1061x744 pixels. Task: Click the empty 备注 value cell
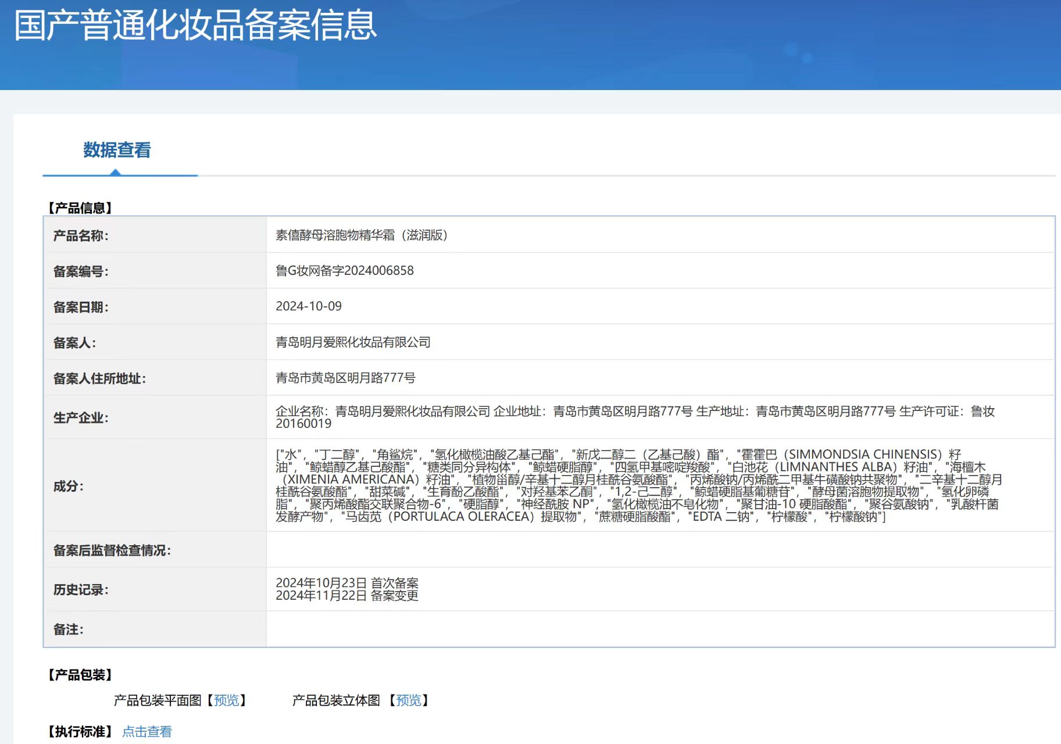pyautogui.click(x=660, y=629)
